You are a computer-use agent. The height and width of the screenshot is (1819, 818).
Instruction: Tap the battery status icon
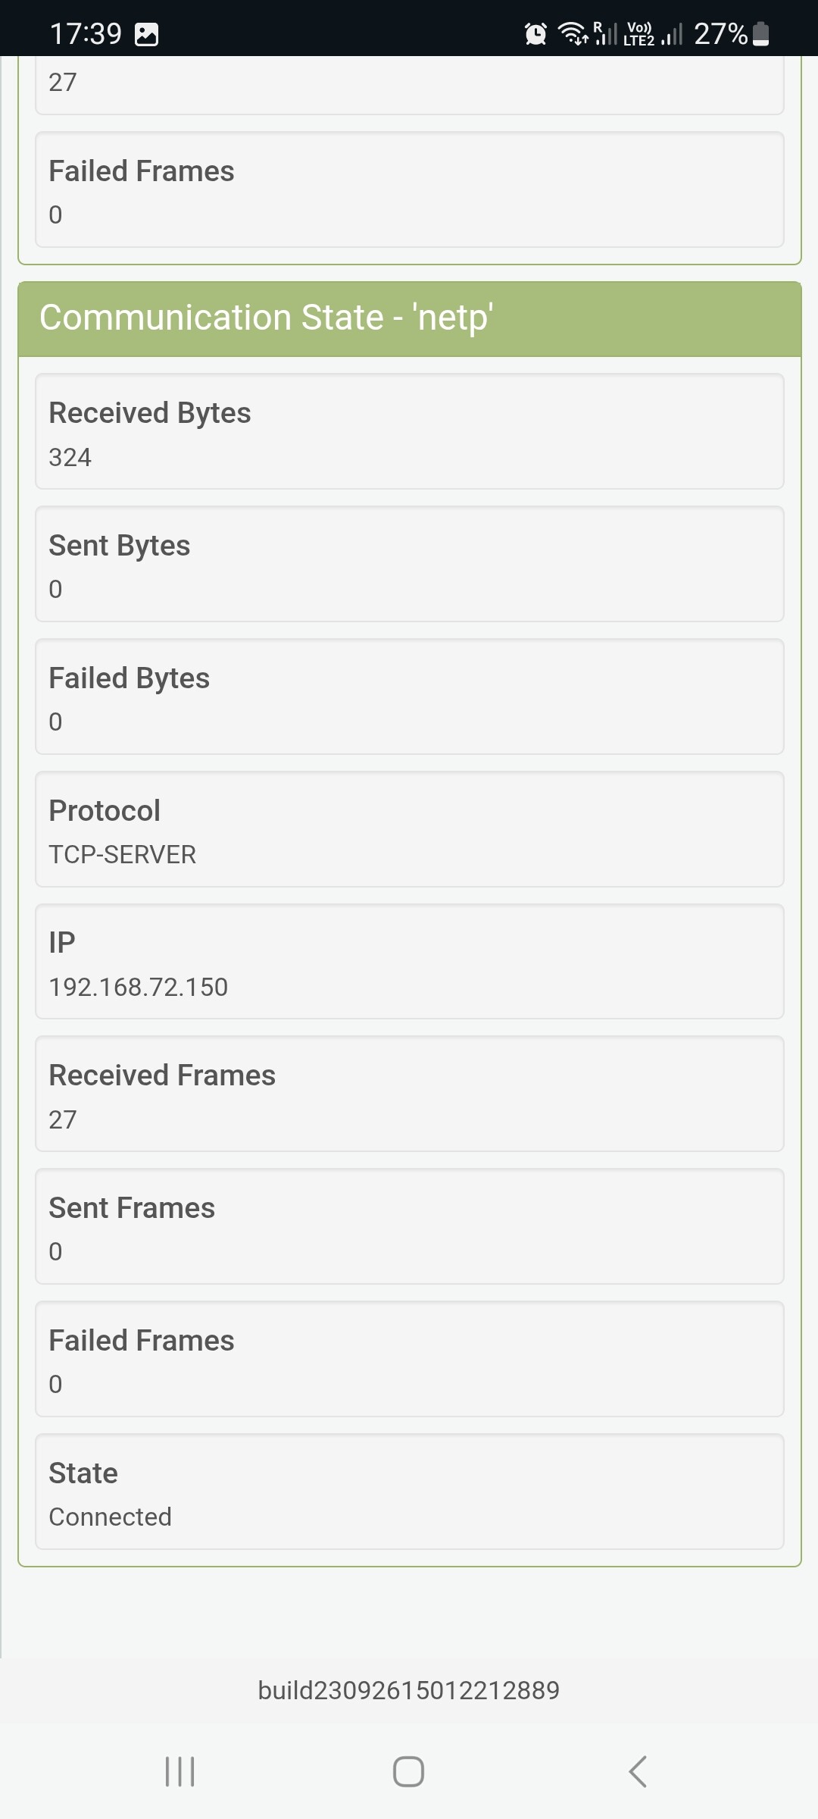point(761,34)
